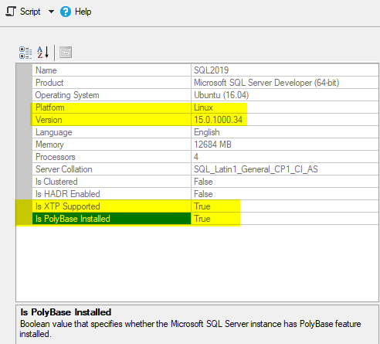Click the processors value 4
This screenshot has width=380, height=344.
pyautogui.click(x=196, y=157)
